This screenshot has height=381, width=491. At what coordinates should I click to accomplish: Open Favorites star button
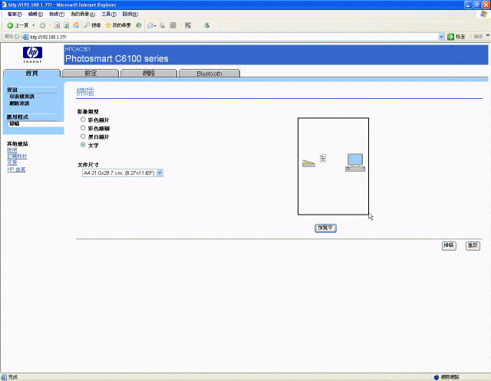(x=118, y=25)
